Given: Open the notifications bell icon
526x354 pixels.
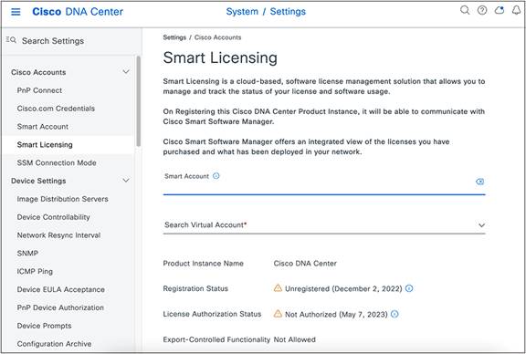Looking at the screenshot, I should pyautogui.click(x=517, y=10).
